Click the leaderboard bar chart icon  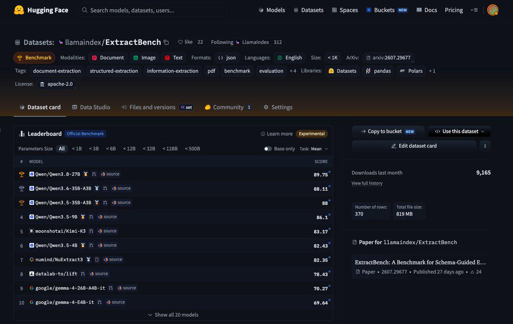pyautogui.click(x=22, y=134)
